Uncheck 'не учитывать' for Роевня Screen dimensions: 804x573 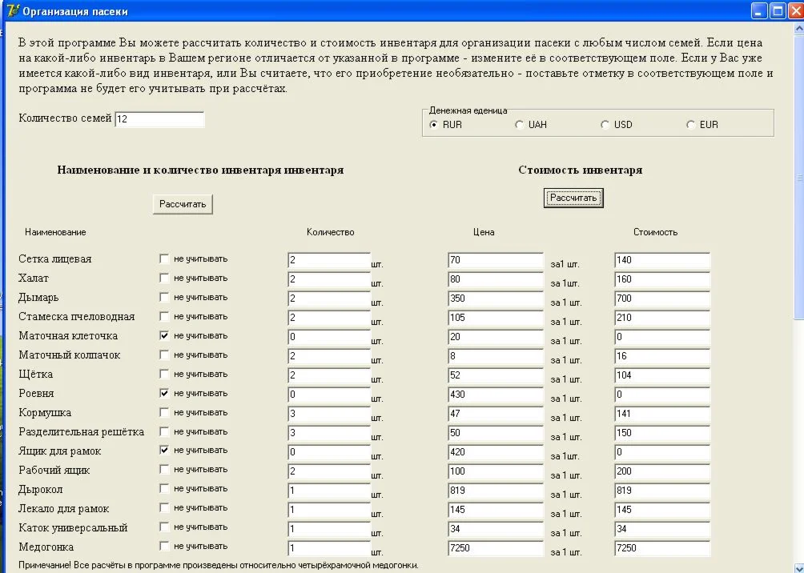point(164,393)
